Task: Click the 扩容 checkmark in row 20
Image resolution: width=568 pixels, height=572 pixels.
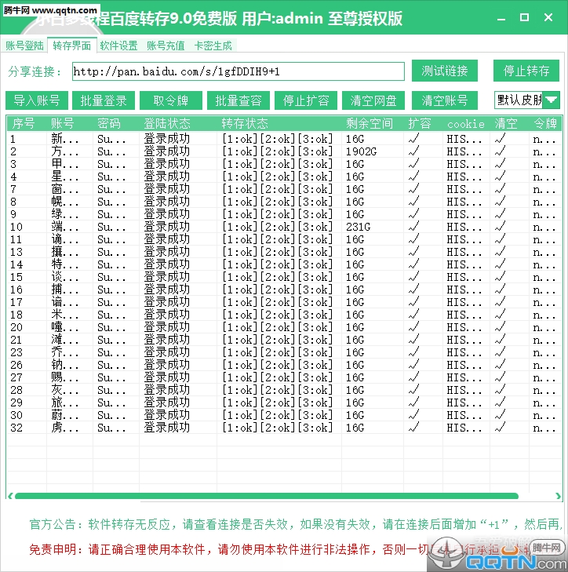Action: 413,327
